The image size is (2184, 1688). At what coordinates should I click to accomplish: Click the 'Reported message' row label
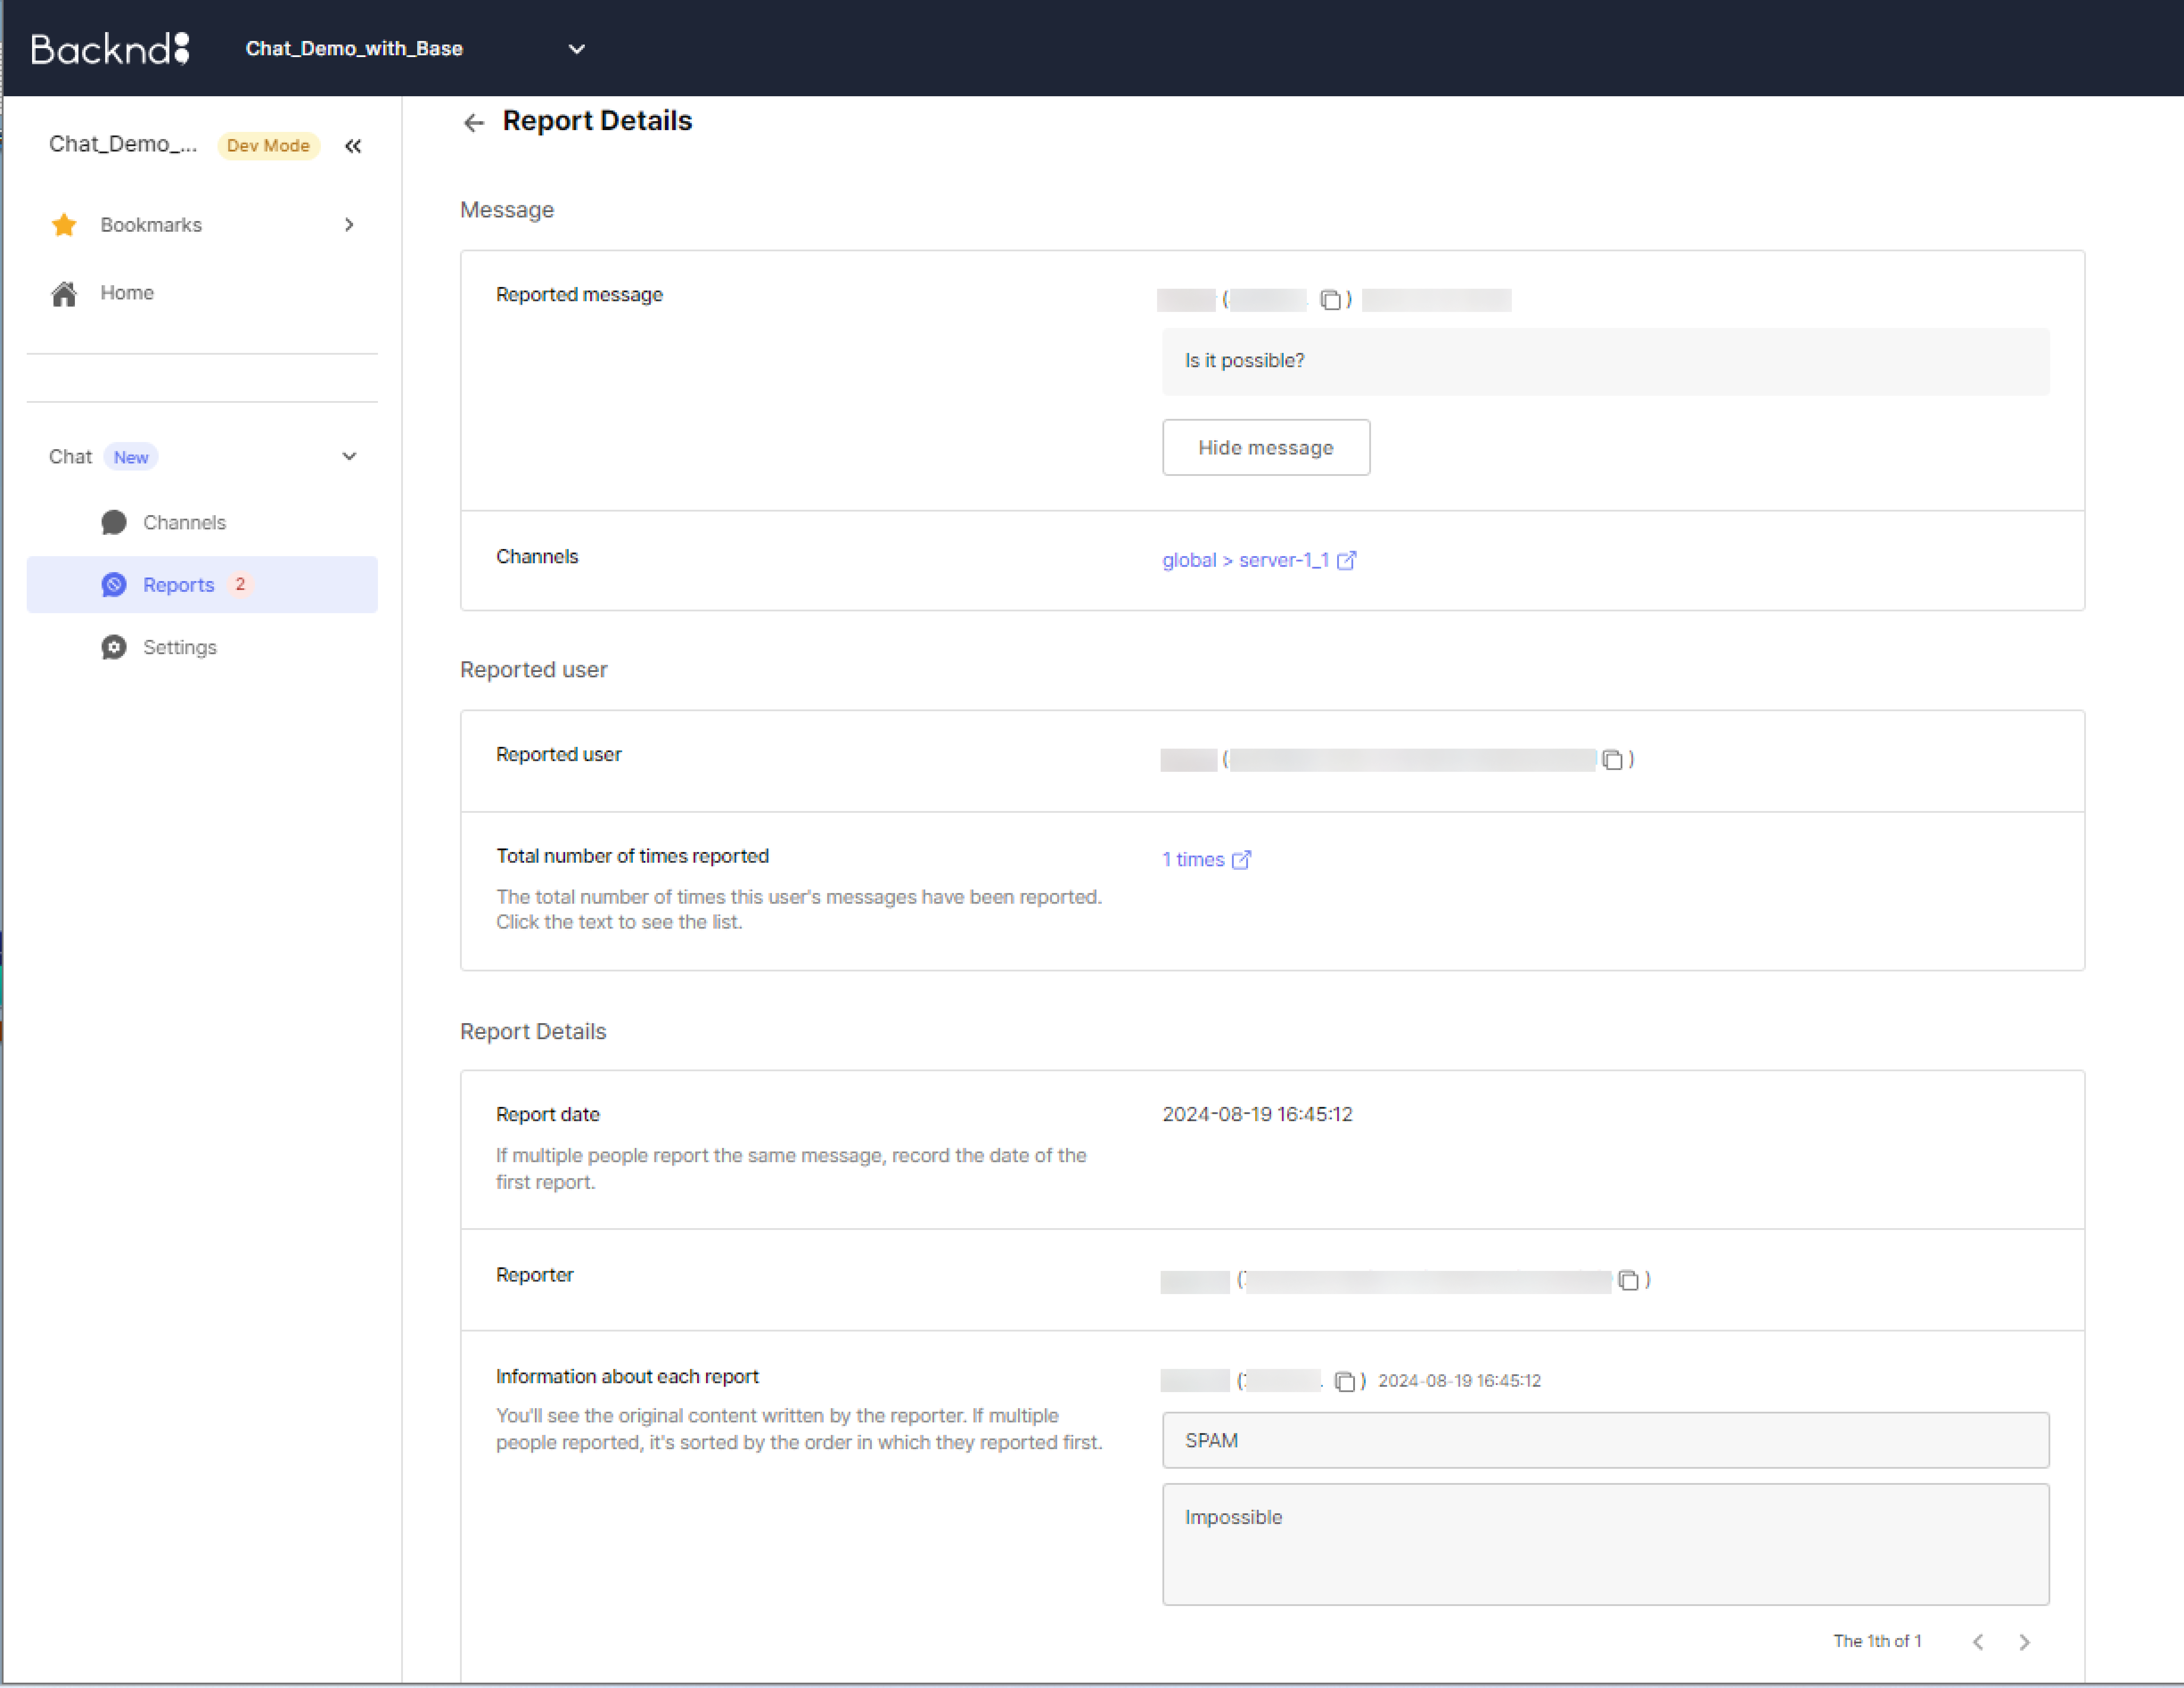pos(579,295)
